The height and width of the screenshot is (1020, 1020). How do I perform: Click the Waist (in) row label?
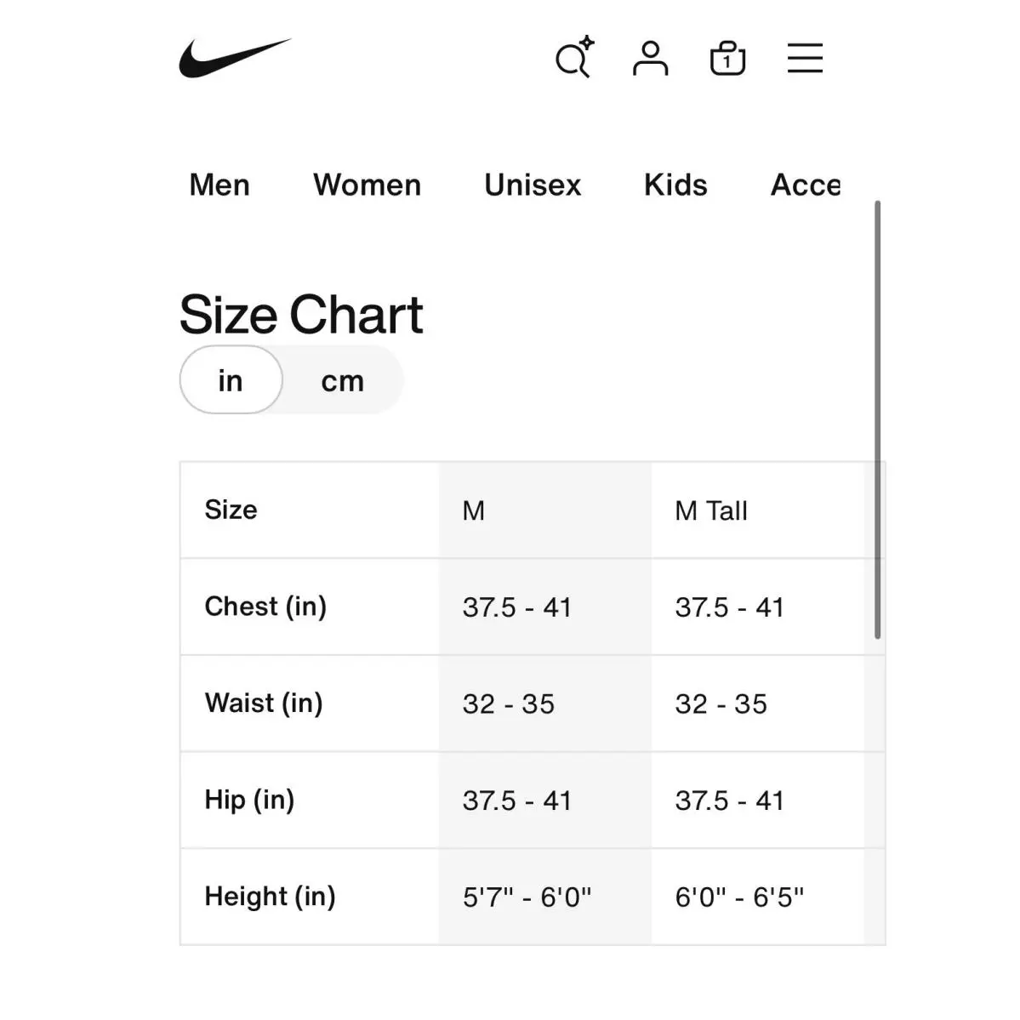point(264,704)
